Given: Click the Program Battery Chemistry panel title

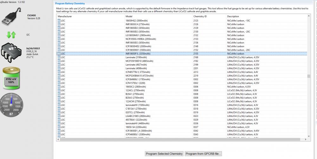Looking at the screenshot, I should click(70, 3).
